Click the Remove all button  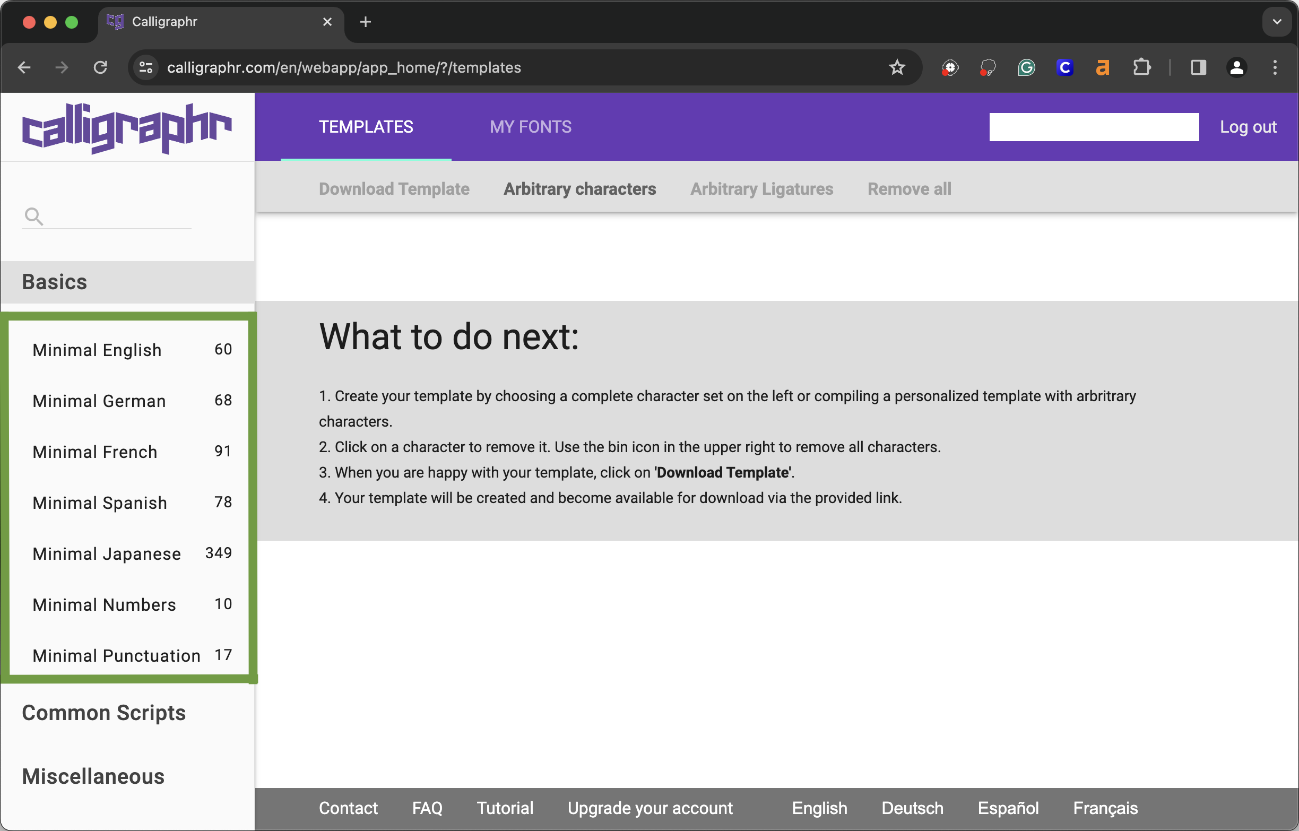[x=908, y=188]
